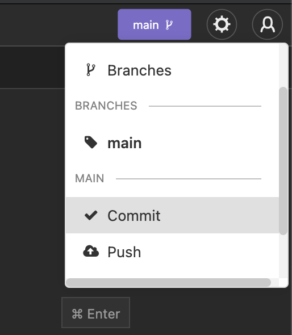The image size is (292, 335).
Task: Click the command key symbol before Enter
Action: (x=77, y=313)
